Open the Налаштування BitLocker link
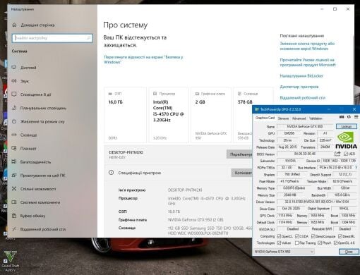Image resolution: width=360 pixels, height=275 pixels. pyautogui.click(x=301, y=76)
